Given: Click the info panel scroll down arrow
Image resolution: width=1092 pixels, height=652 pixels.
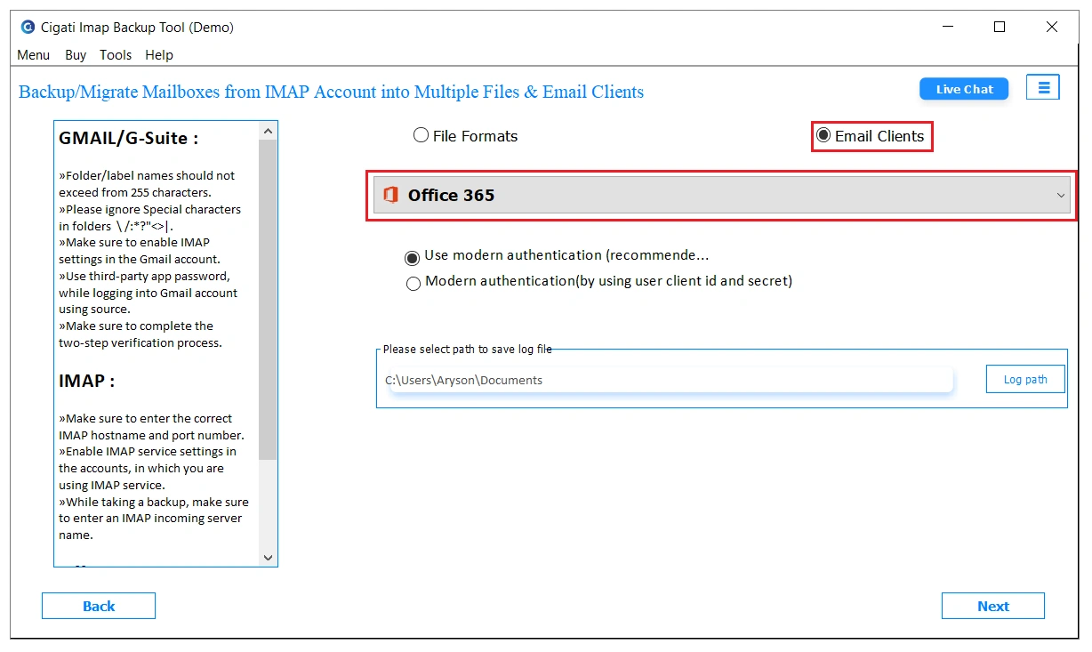Looking at the screenshot, I should 268,557.
